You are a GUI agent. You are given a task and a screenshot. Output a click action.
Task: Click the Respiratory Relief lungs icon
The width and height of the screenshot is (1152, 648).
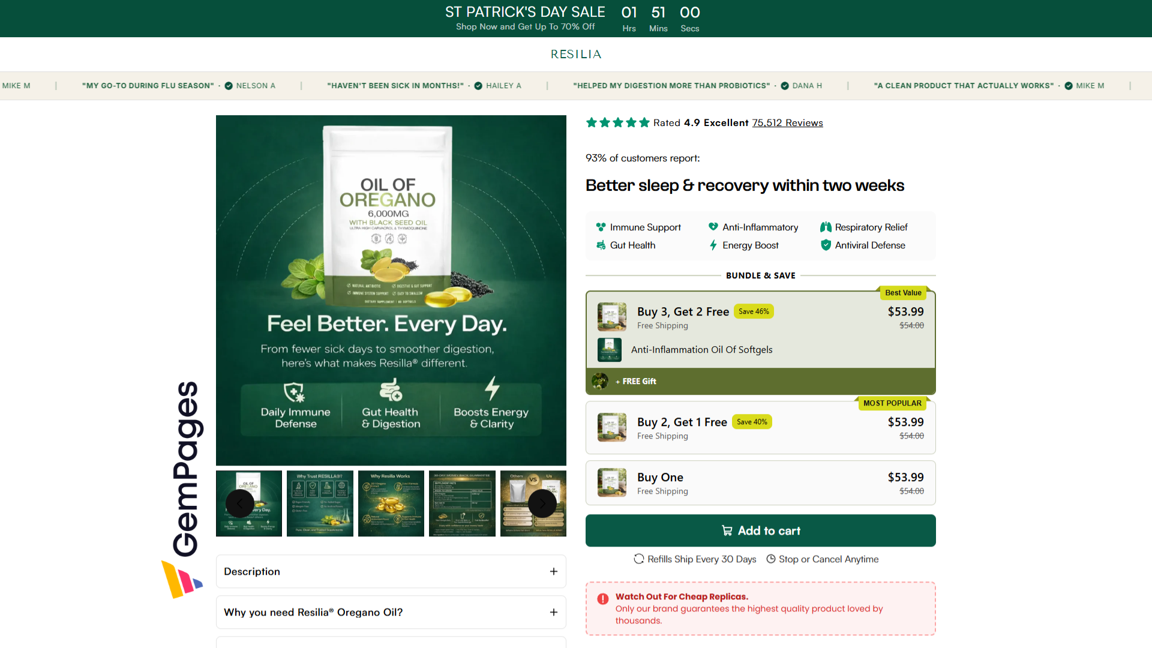tap(826, 227)
